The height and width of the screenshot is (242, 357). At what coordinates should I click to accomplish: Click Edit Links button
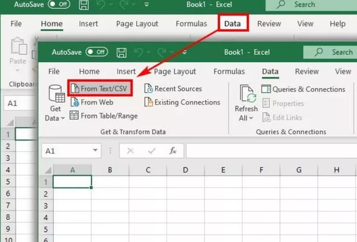[x=283, y=117]
